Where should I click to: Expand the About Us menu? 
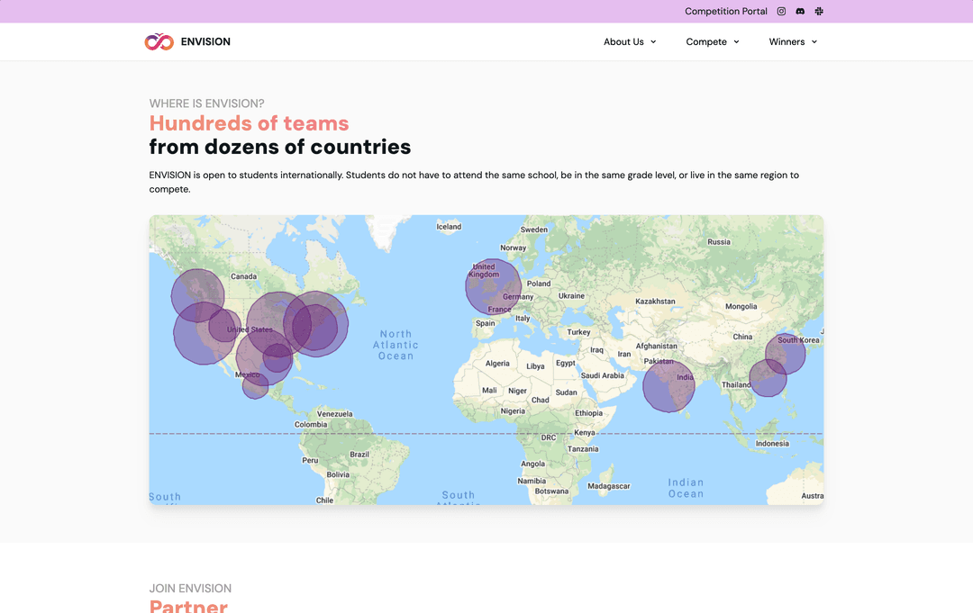[629, 41]
